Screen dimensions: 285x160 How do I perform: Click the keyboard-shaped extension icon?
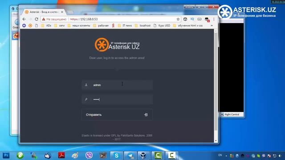click(199, 19)
